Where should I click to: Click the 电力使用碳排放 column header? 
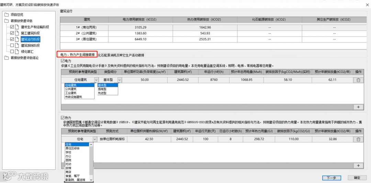141,20
